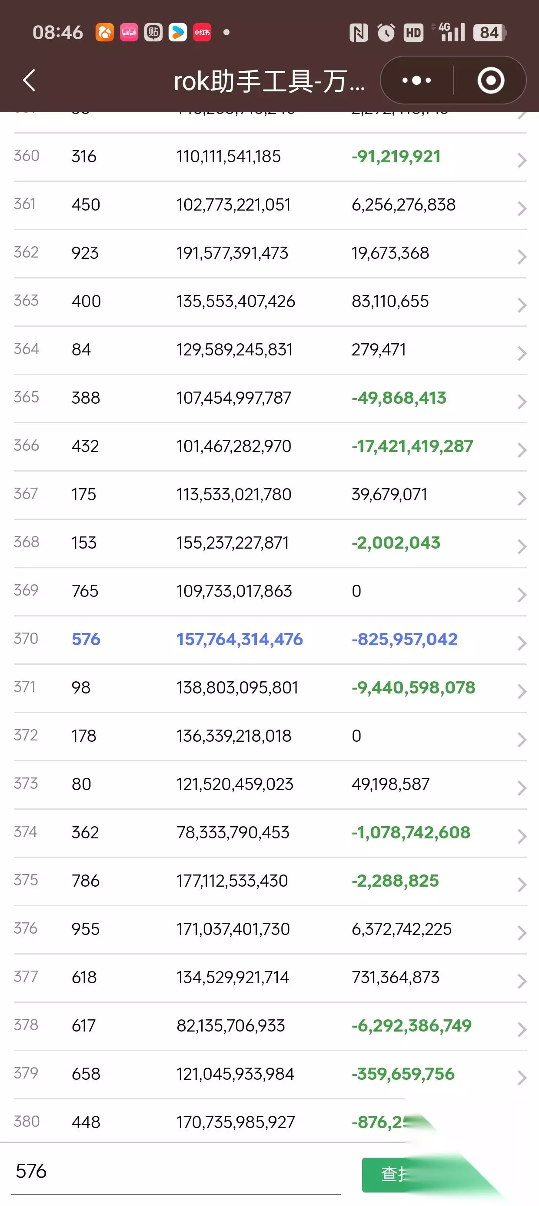Focus the search field containing 576
The height and width of the screenshot is (1206, 539).
point(176,1171)
